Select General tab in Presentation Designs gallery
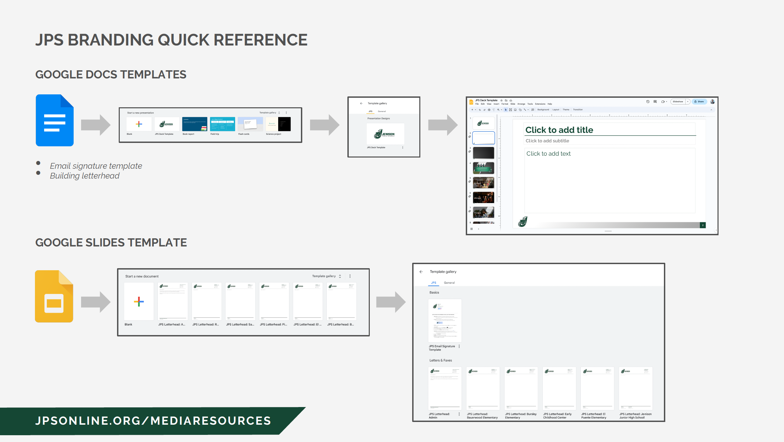Screen dimensions: 784x442 [382, 111]
